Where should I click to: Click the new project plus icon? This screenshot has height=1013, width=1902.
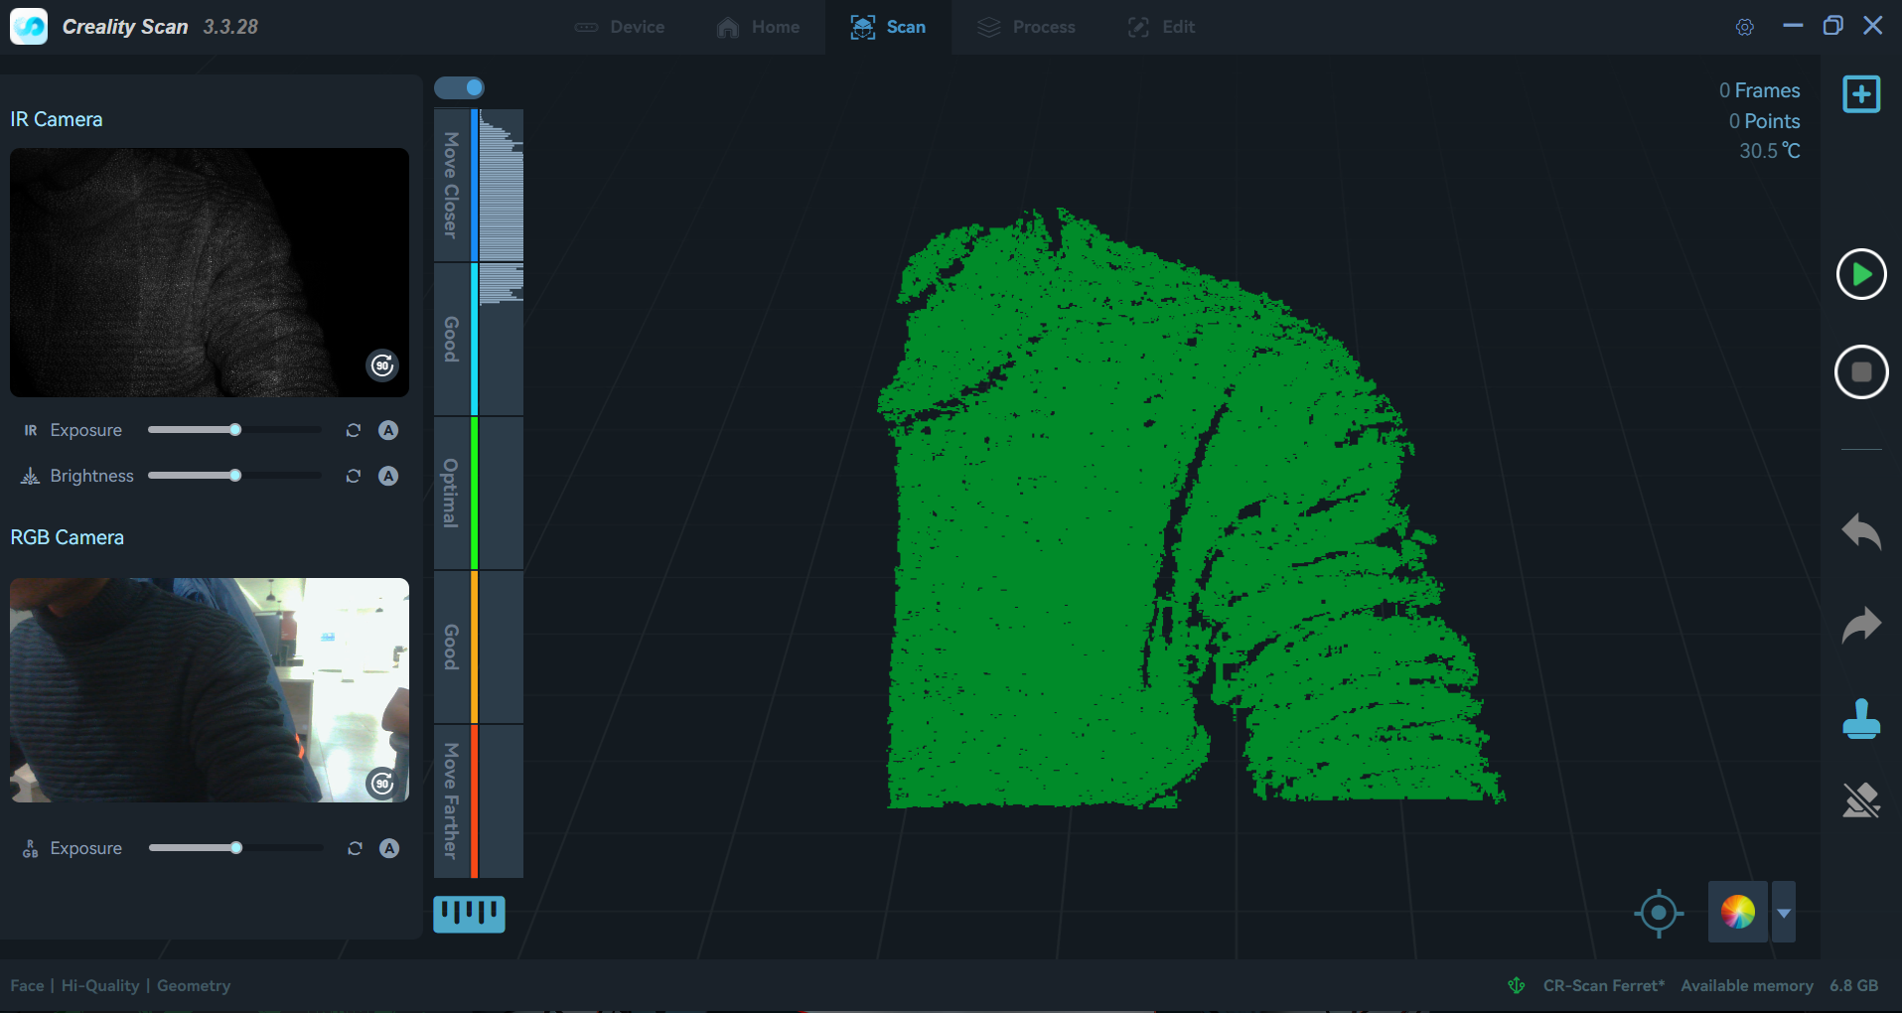pyautogui.click(x=1861, y=94)
